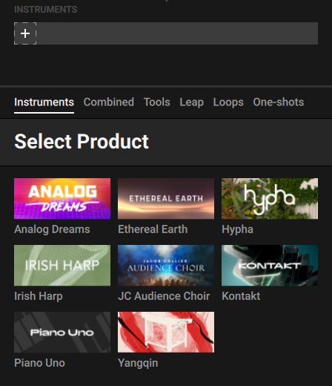Open the Irish Harp product image
Image resolution: width=332 pixels, height=386 pixels.
click(x=62, y=265)
